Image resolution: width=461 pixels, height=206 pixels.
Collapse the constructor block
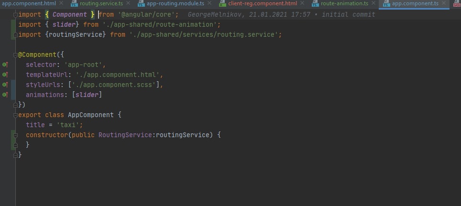[x=15, y=135]
